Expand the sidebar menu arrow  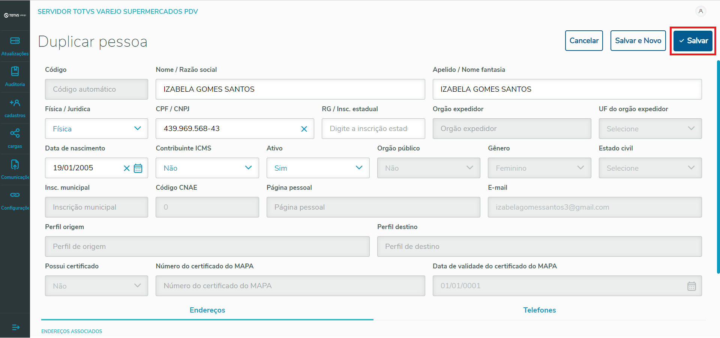click(15, 328)
